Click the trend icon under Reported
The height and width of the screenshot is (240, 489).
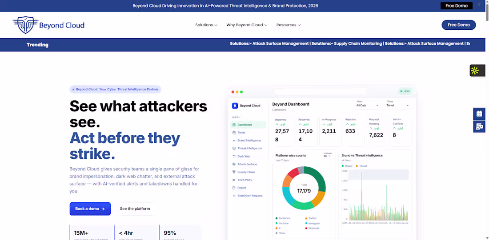[x=280, y=124]
